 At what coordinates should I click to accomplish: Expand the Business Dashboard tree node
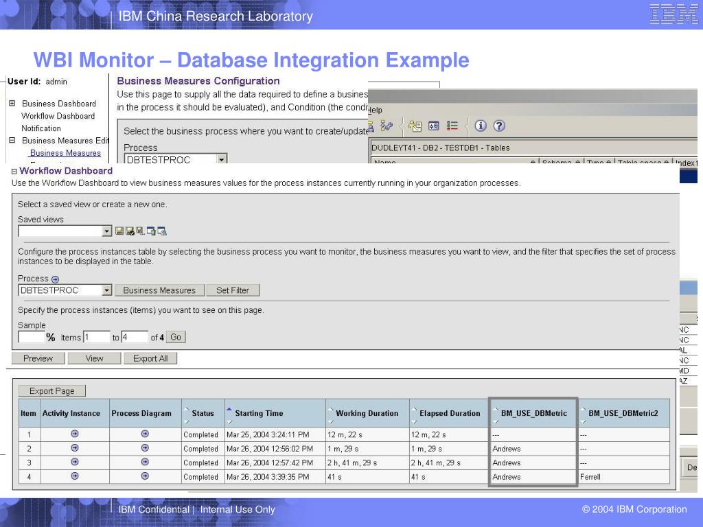click(12, 104)
